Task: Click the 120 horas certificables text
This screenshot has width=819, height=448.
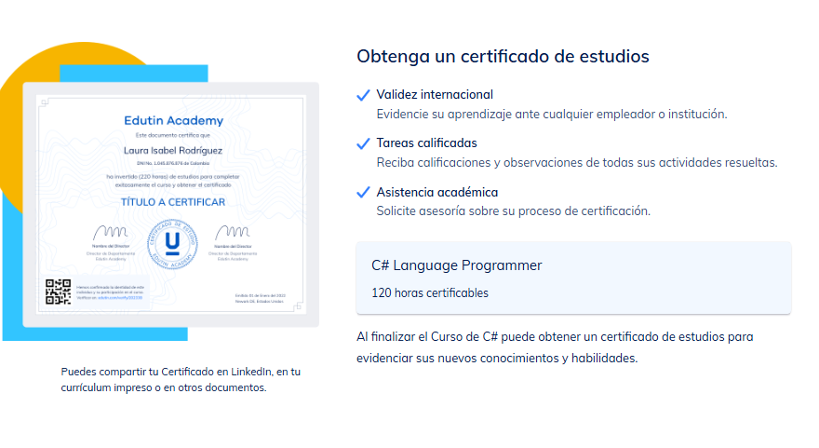Action: coord(430,293)
